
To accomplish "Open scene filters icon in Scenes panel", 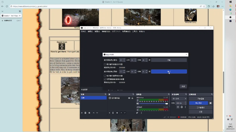I will coord(89,113).
